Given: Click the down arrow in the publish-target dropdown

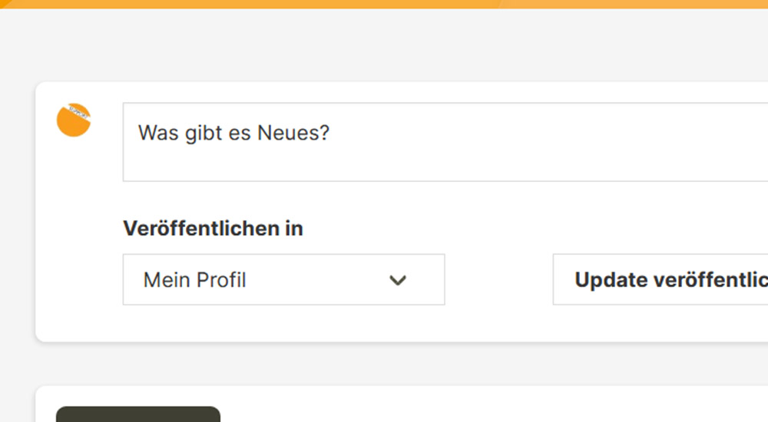Looking at the screenshot, I should pyautogui.click(x=397, y=281).
